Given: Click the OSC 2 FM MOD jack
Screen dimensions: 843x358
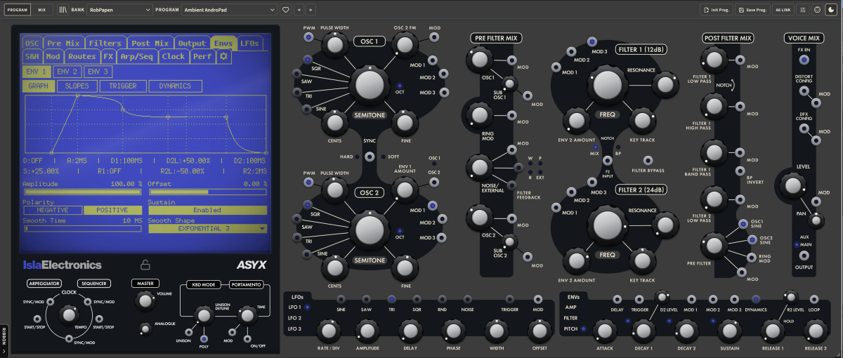Looking at the screenshot, I should pos(435,37).
